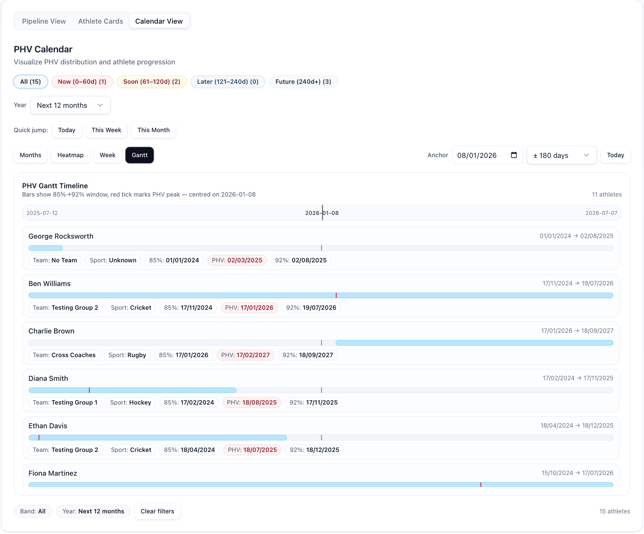Click the chevron arrow in Year selector
Image resolution: width=644 pixels, height=534 pixels.
(x=100, y=106)
